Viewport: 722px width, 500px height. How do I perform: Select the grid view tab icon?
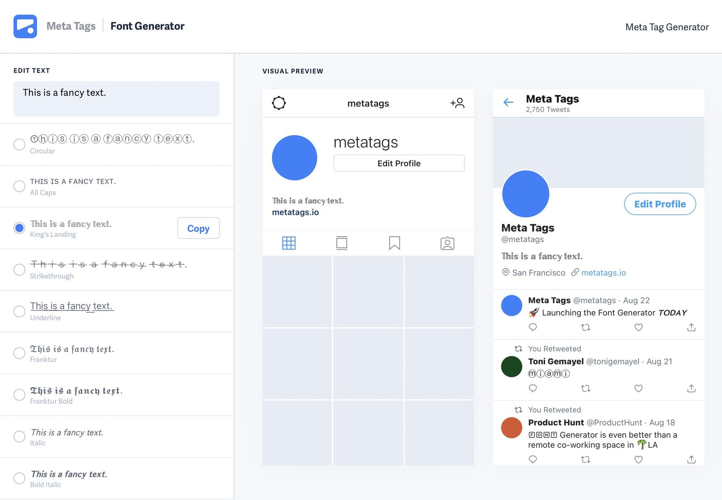289,243
